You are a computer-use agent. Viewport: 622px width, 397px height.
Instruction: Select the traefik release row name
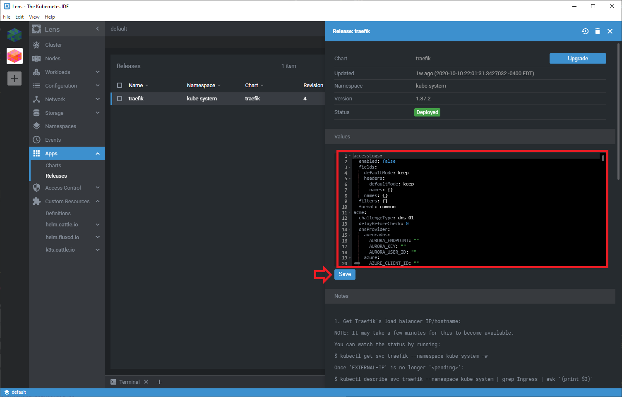click(136, 99)
